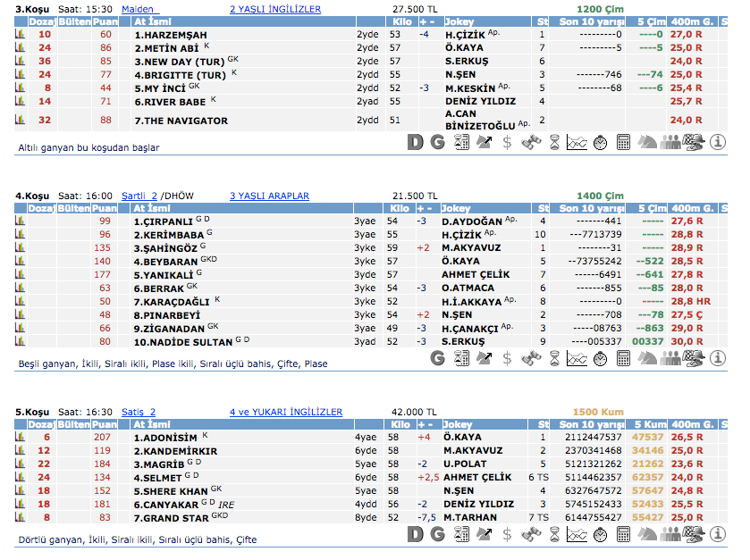Click the D icon in race 3 toolbar
This screenshot has width=750, height=560.
click(x=414, y=142)
